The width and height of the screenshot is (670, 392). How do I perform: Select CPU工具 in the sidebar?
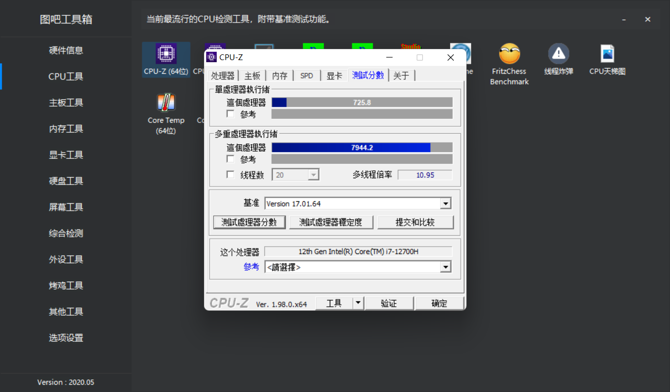click(x=66, y=76)
